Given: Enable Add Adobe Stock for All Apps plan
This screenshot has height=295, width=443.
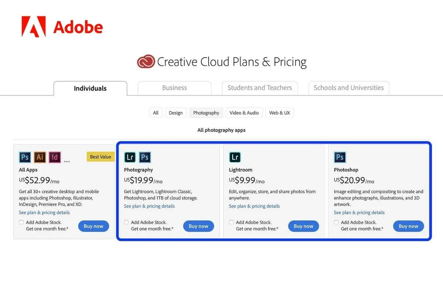Looking at the screenshot, I should tap(21, 222).
